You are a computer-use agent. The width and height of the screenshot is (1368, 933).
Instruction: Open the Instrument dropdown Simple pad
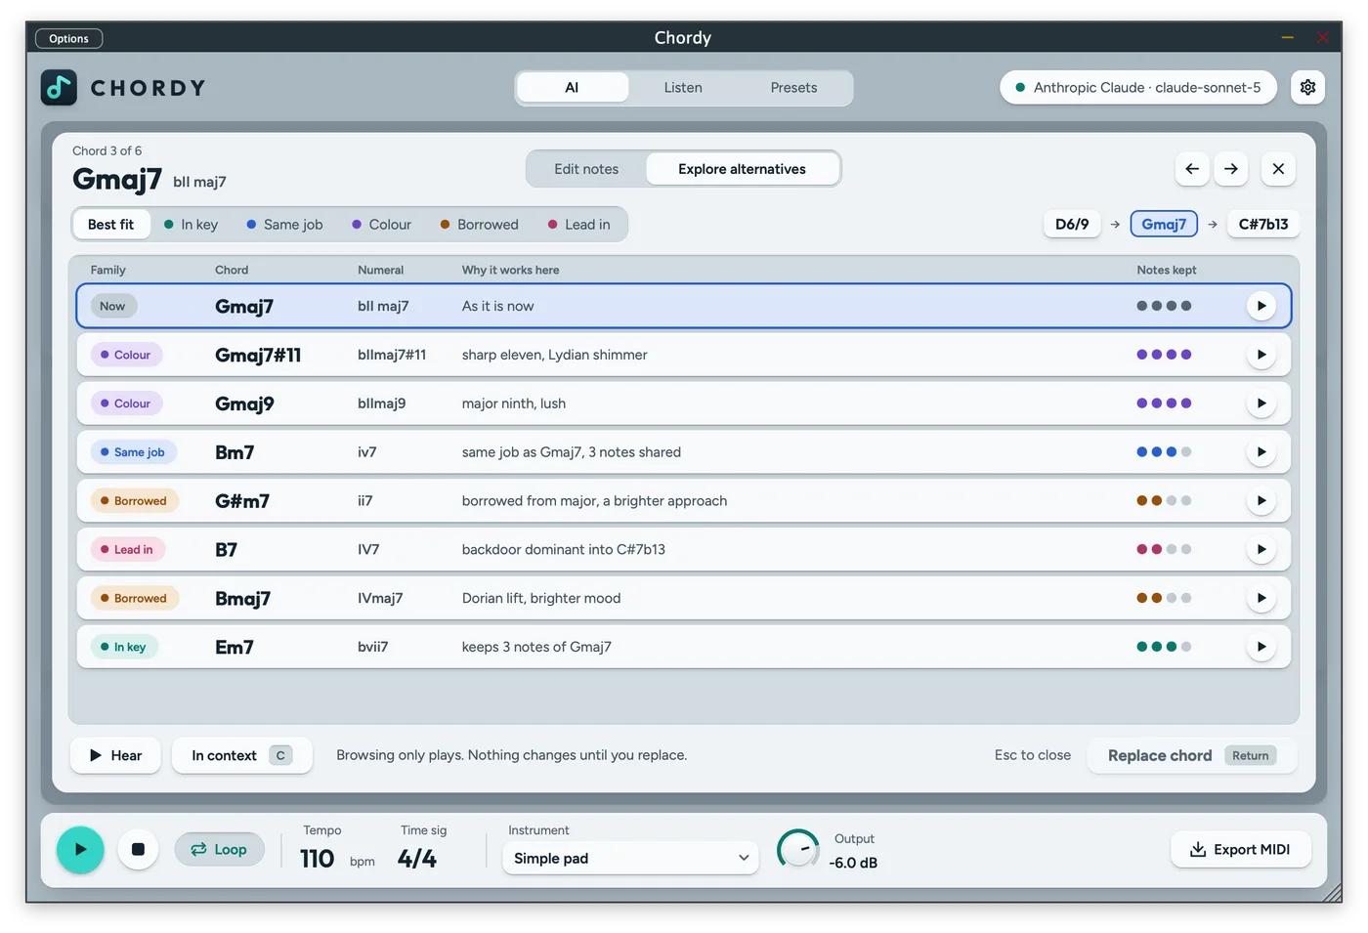click(630, 858)
